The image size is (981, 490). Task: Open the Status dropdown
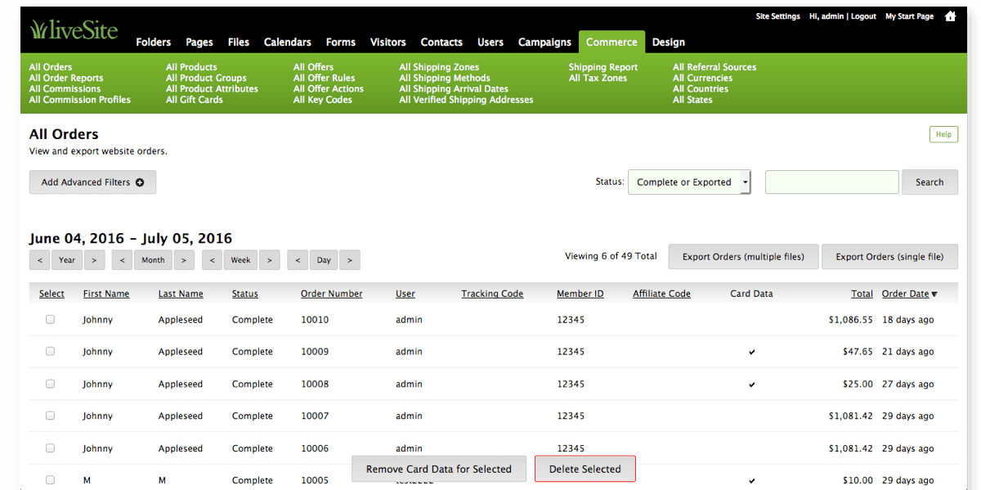point(688,182)
